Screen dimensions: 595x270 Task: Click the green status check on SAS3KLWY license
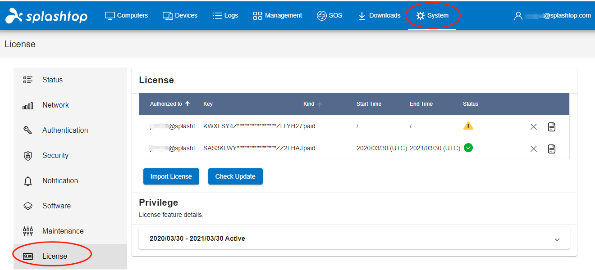(468, 148)
